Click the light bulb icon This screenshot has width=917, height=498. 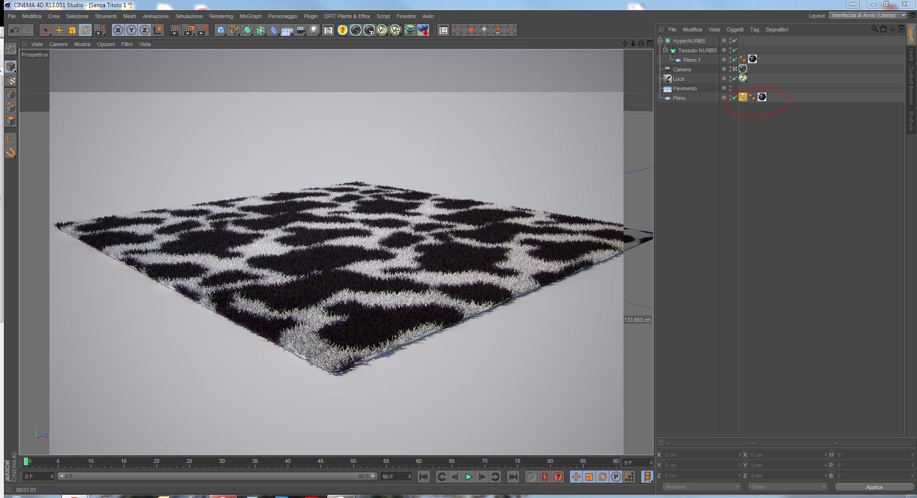(314, 30)
